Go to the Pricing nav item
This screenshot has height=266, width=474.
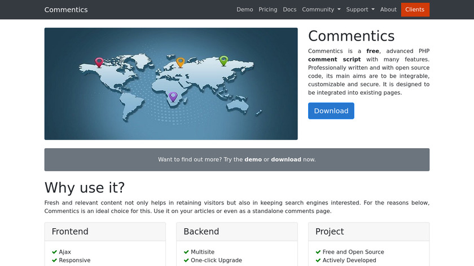tap(268, 10)
